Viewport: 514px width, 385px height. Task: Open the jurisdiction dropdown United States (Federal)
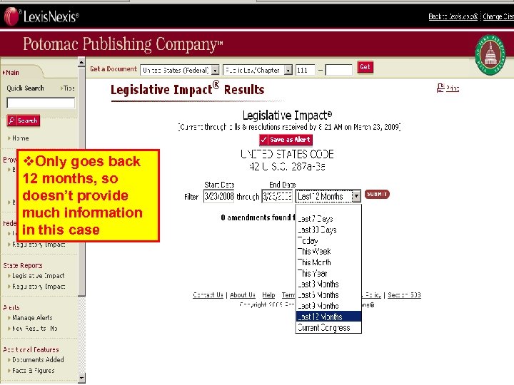[180, 70]
